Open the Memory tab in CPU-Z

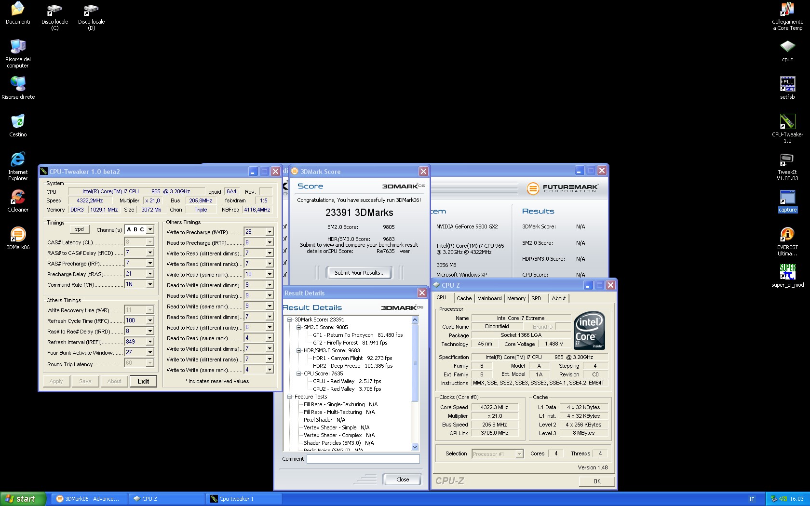coord(516,298)
